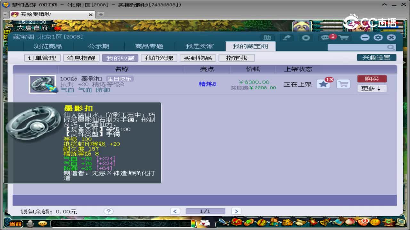Viewport: 410px width, 230px height.
Task: Select 我的收藏 section
Action: pyautogui.click(x=120, y=58)
